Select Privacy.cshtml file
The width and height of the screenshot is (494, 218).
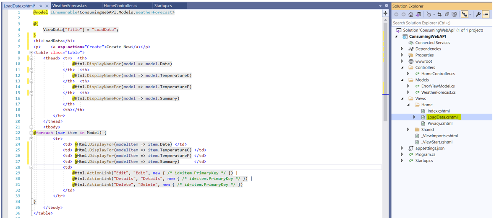coord(440,123)
